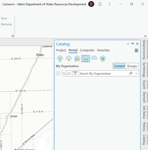This screenshot has width=148, height=150.
Task: Open Living Atlas portal icon
Action: click(x=103, y=59)
